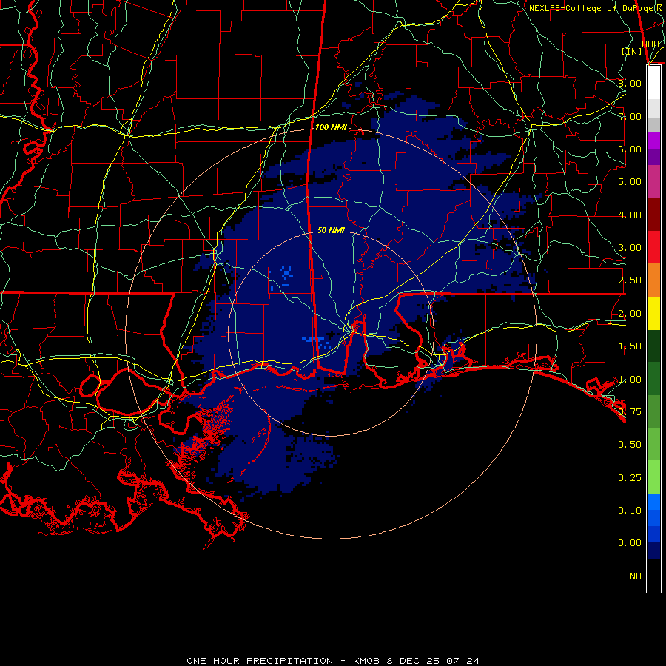Select the white swatch atop the color scale

click(x=653, y=82)
